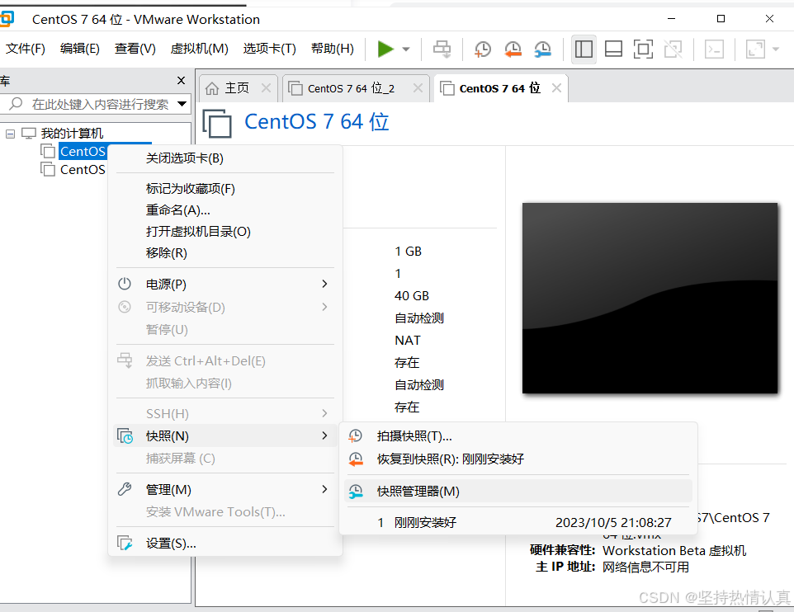This screenshot has height=612, width=794.
Task: Open the 帮助(H) menu
Action: tap(332, 49)
